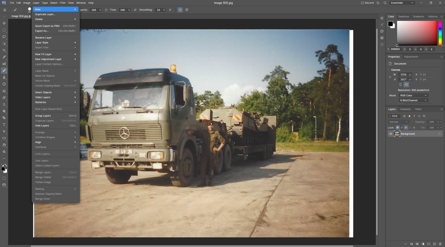Select the Rectangle shape tool
Viewport: 445px width, 247px height.
pos(4,138)
